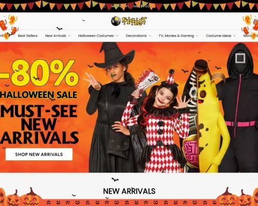This screenshot has height=206, width=258.
Task: Open the Home menu item
Action: pos(5,36)
